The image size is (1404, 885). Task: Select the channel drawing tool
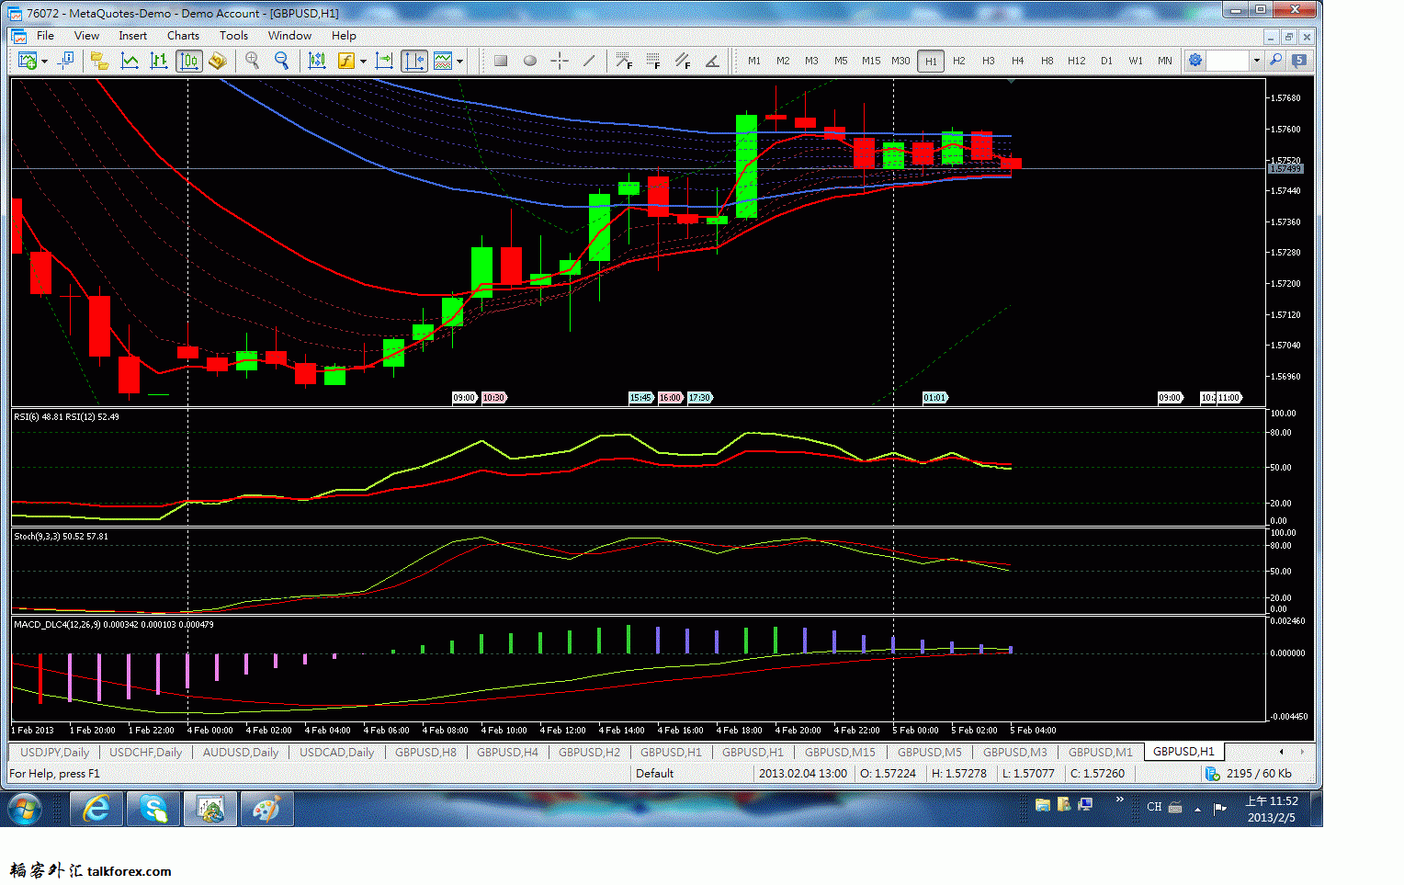683,61
